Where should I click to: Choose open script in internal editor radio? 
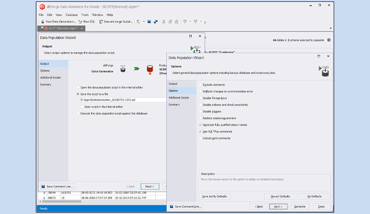point(78,88)
